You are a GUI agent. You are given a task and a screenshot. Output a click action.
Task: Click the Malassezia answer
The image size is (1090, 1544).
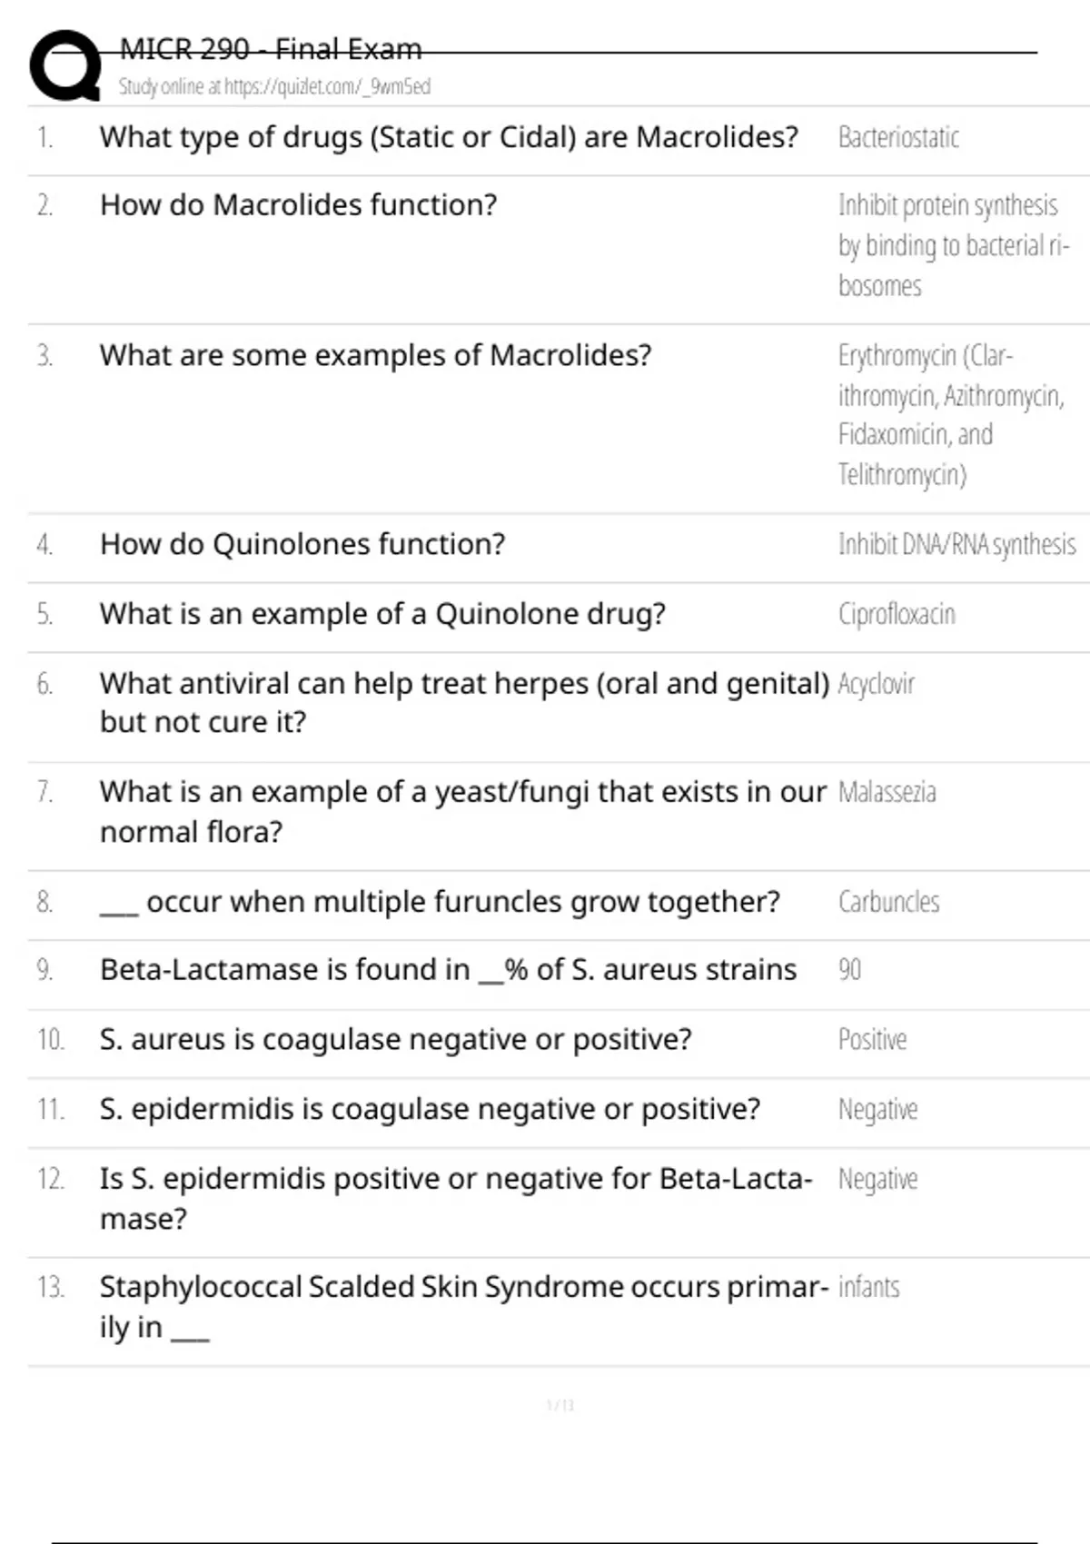[887, 792]
